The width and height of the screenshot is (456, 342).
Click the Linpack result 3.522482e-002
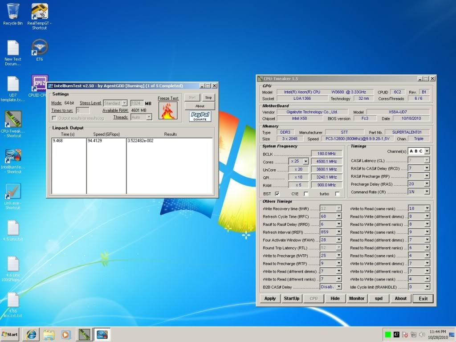click(140, 141)
